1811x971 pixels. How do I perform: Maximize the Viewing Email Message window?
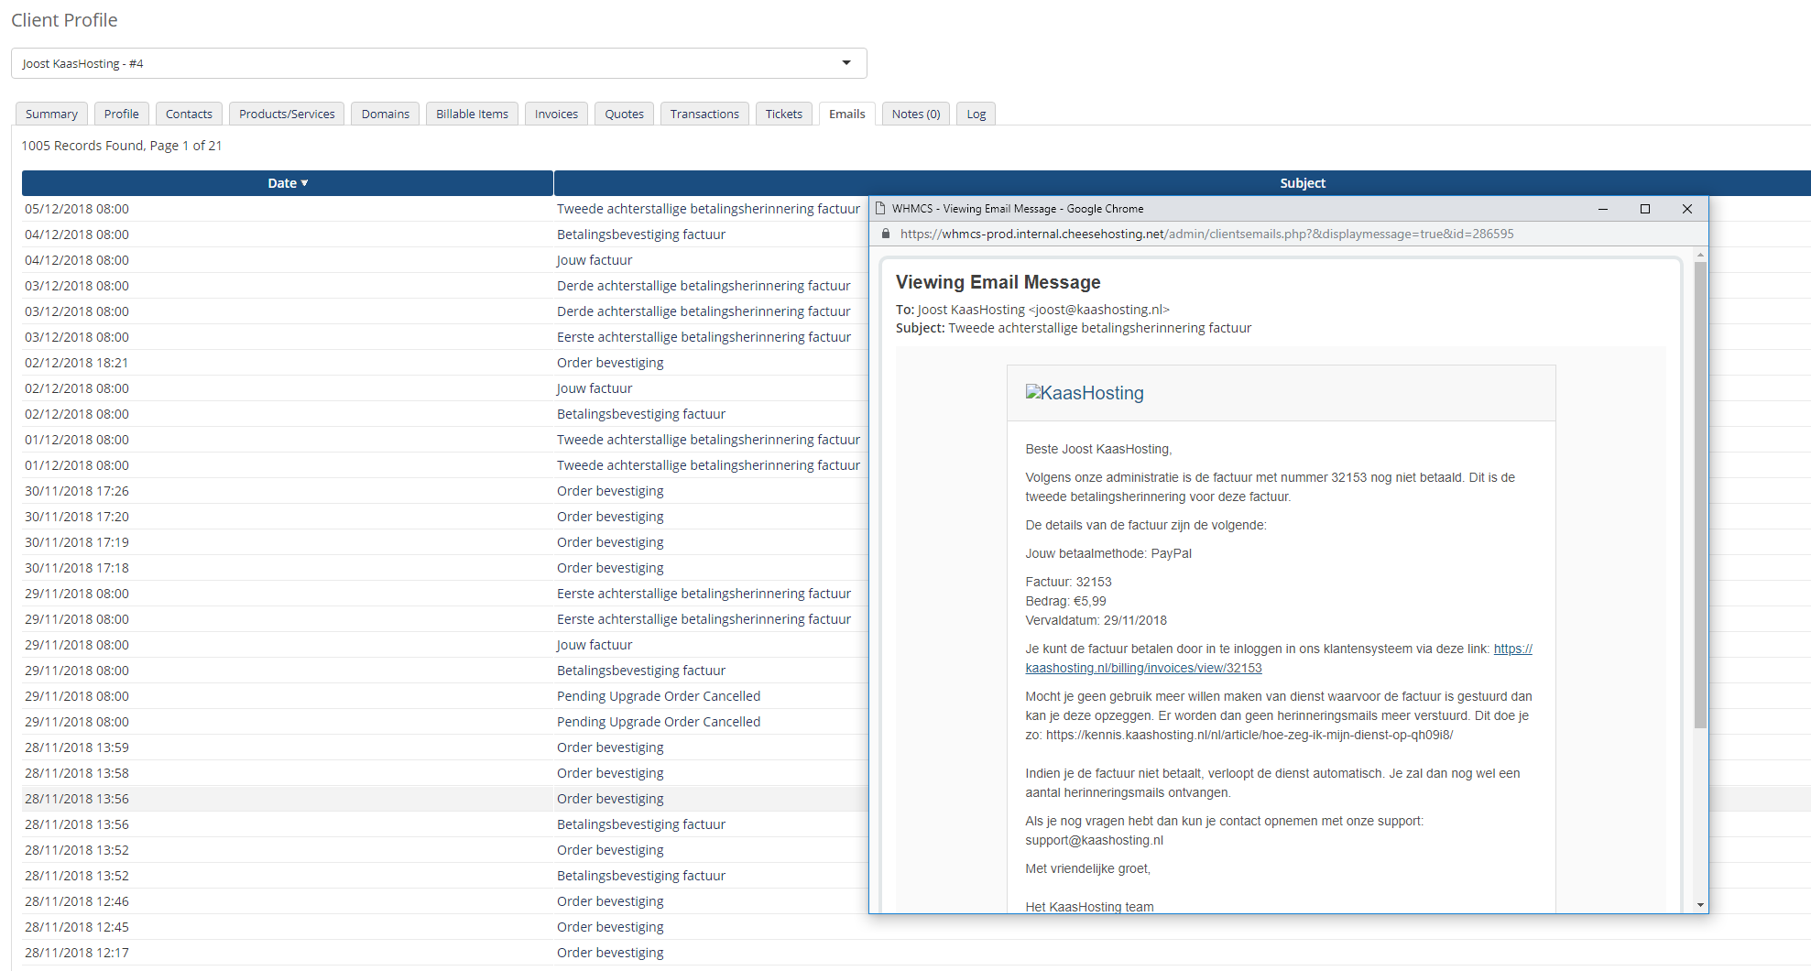[x=1644, y=209]
